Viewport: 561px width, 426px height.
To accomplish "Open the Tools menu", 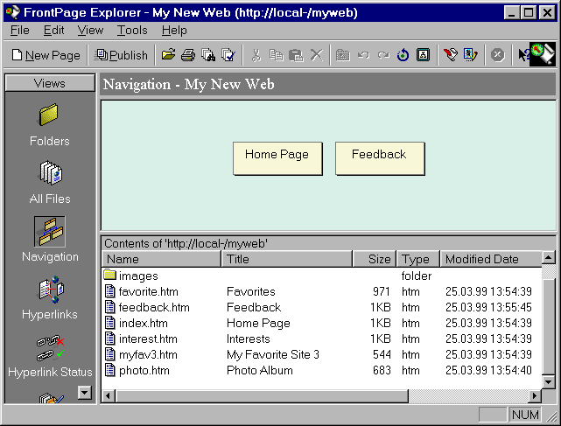I will (x=132, y=30).
